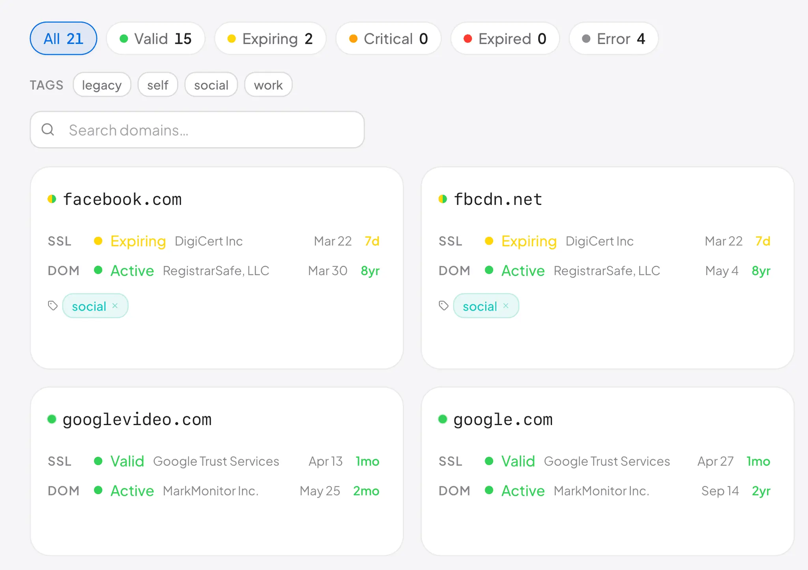
Task: Click Valid SSL status on google.com
Action: tap(518, 461)
